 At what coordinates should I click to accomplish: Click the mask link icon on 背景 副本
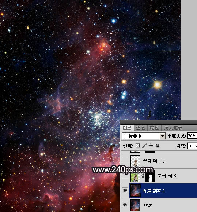(x=143, y=176)
